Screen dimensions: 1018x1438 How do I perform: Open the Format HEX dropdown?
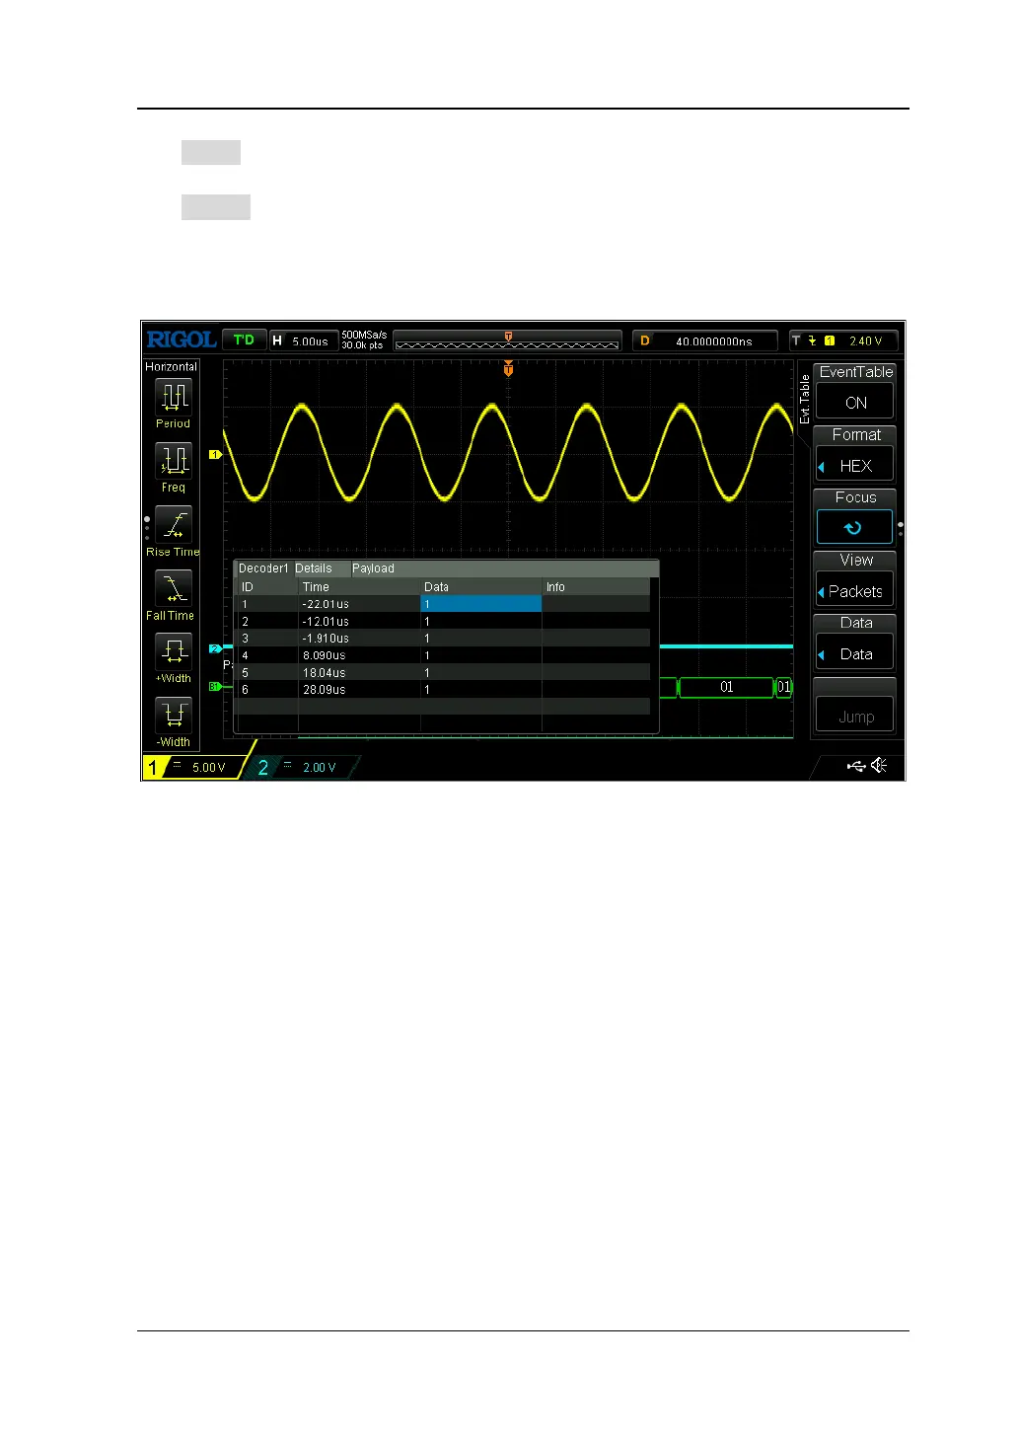854,466
